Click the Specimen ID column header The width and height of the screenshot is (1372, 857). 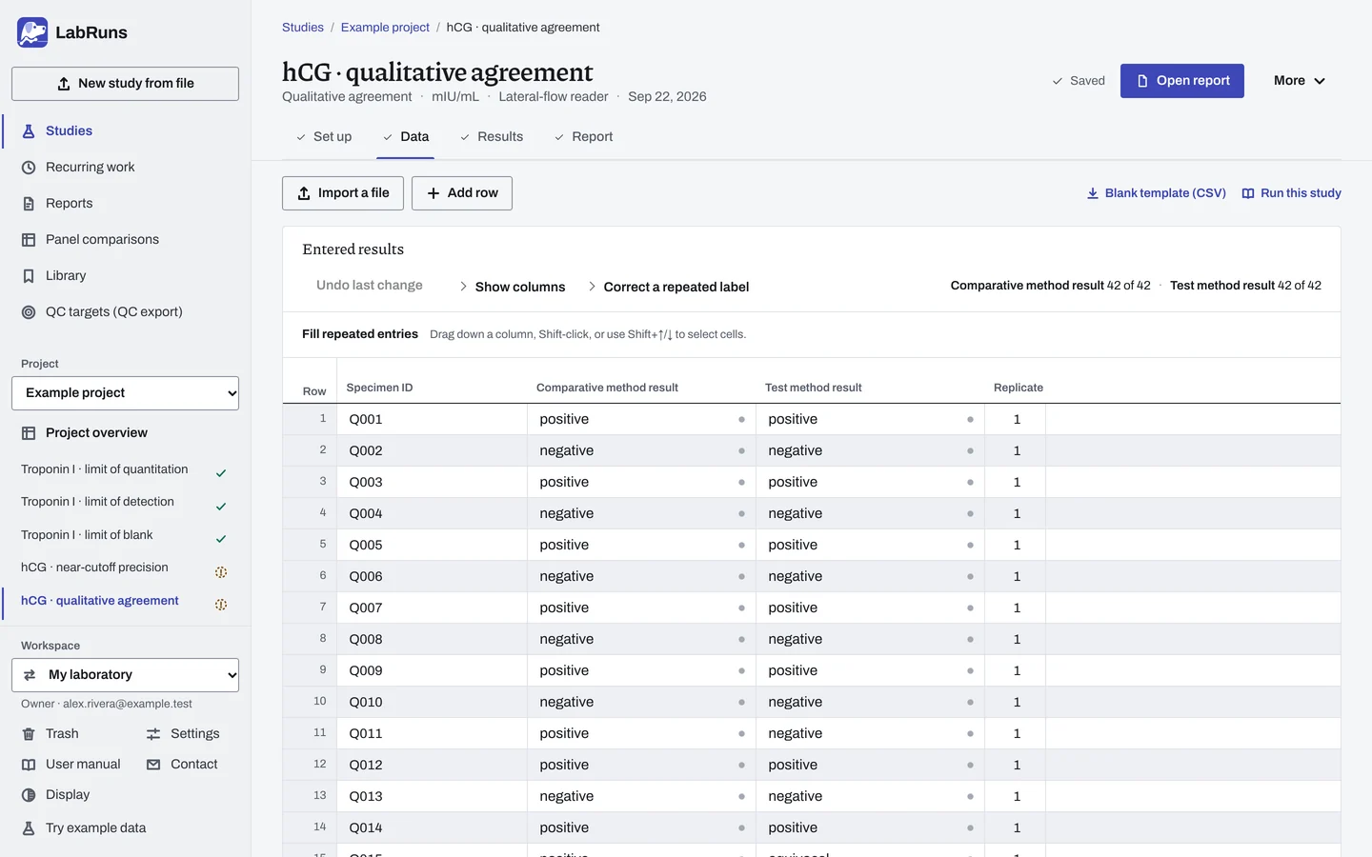379,388
